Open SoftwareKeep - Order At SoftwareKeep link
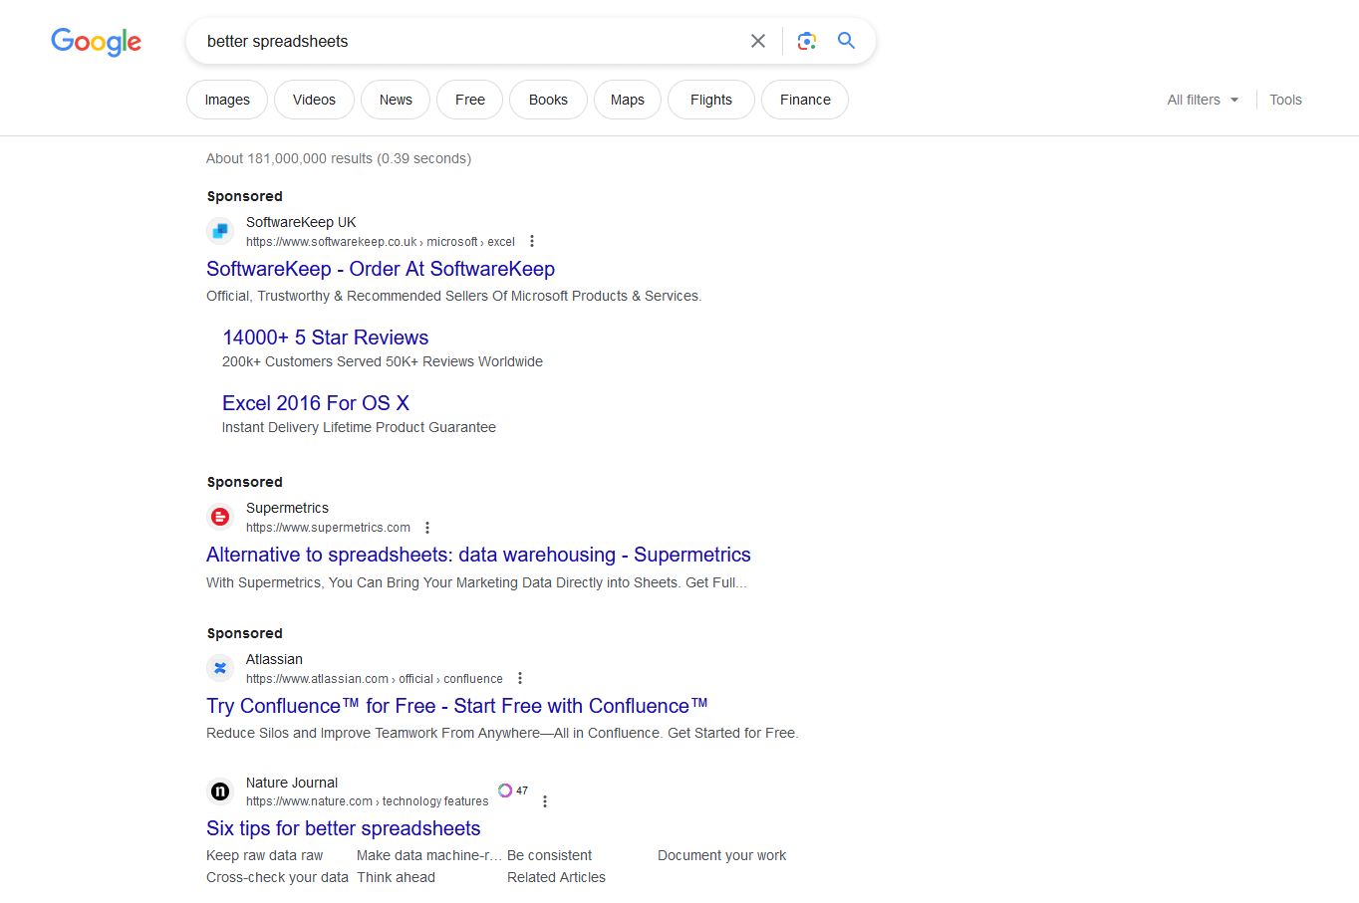 click(x=381, y=269)
